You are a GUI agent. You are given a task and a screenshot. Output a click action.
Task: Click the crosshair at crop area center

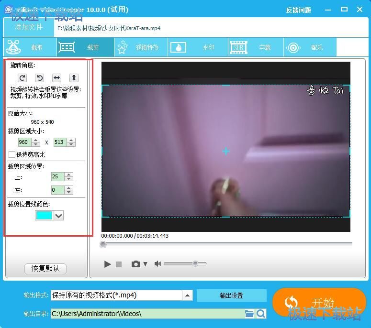226,151
